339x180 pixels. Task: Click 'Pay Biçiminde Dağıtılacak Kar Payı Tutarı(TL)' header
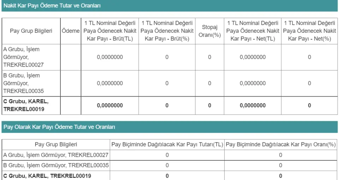pyautogui.click(x=167, y=144)
